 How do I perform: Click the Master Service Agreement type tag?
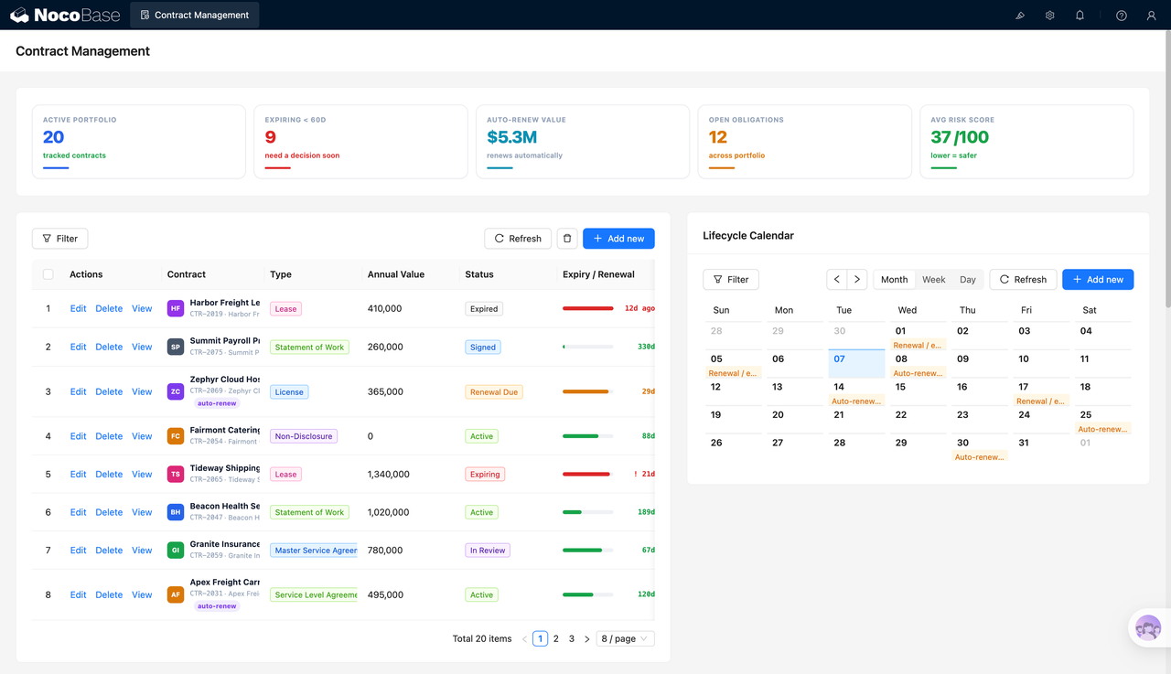314,551
